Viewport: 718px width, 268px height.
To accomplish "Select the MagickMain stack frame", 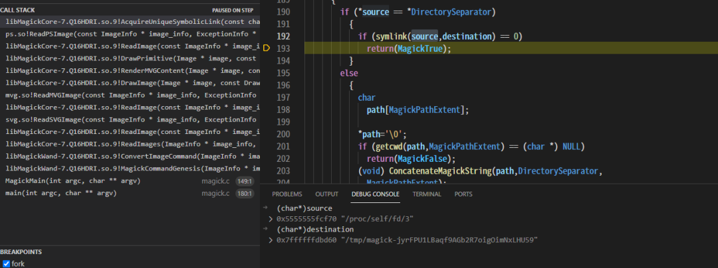I will pos(130,181).
